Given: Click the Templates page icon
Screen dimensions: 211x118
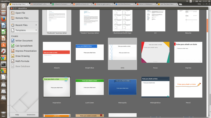Looking at the screenshot, I should 13,30.
